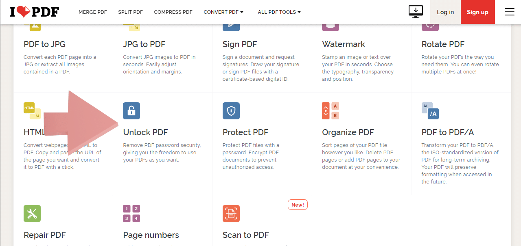Open the Unlock PDF padlock icon
This screenshot has height=246, width=521.
click(x=131, y=111)
